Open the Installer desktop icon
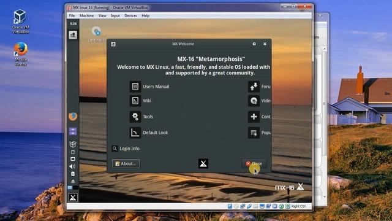 [x=96, y=34]
